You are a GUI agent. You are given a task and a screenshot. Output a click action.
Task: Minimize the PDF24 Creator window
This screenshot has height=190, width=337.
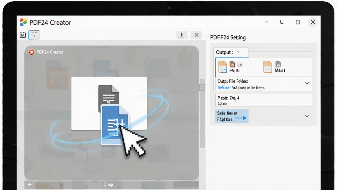pos(267,22)
